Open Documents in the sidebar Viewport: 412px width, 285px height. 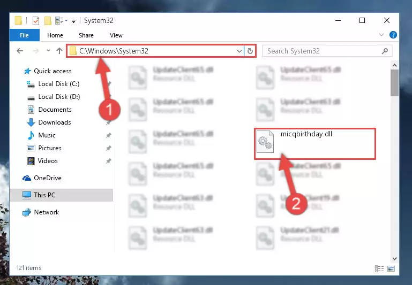point(55,110)
